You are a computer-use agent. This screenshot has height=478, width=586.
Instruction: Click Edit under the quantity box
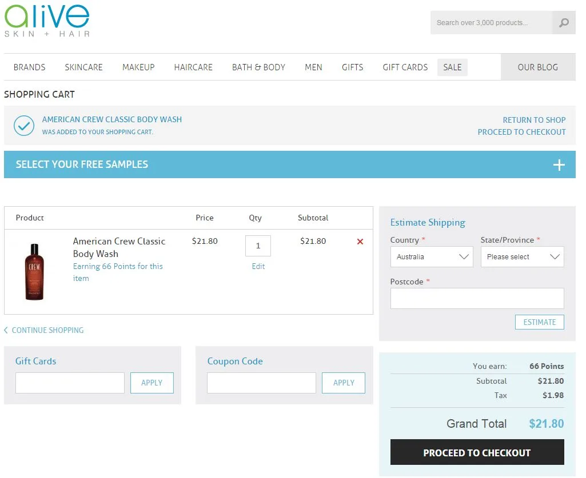click(258, 266)
